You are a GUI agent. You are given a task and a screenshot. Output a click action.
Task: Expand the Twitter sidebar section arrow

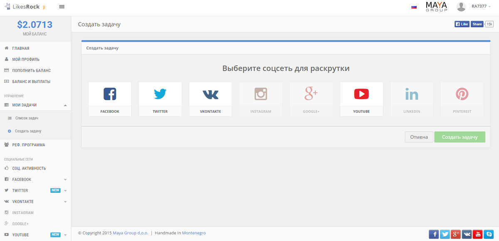pyautogui.click(x=65, y=191)
